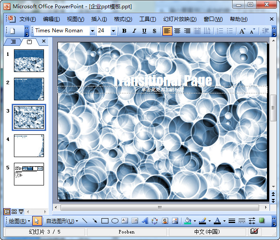Viewport: 280px width, 240px height.
Task: Click the font color swatch button
Action: [217, 221]
